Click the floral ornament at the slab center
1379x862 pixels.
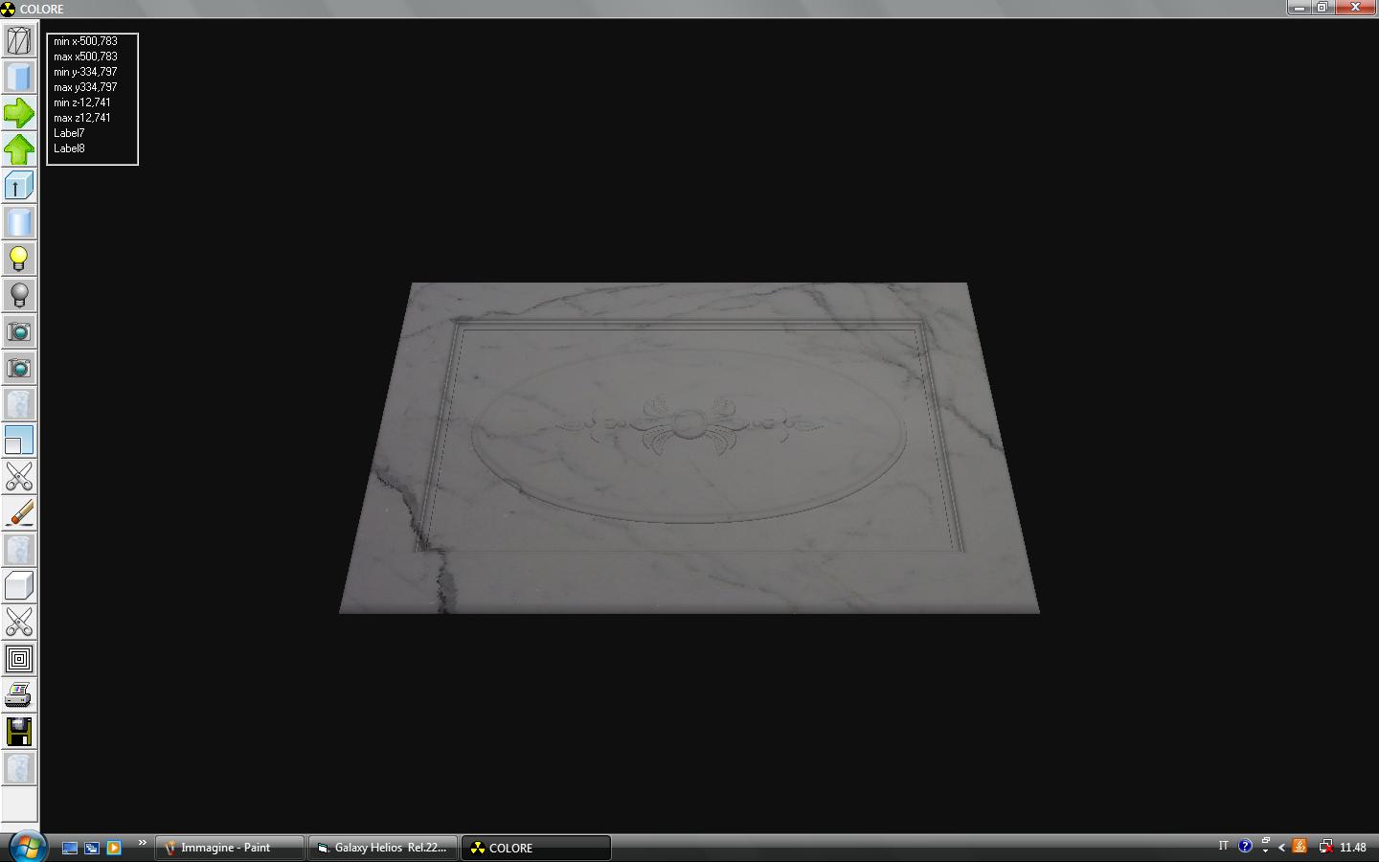(x=689, y=424)
